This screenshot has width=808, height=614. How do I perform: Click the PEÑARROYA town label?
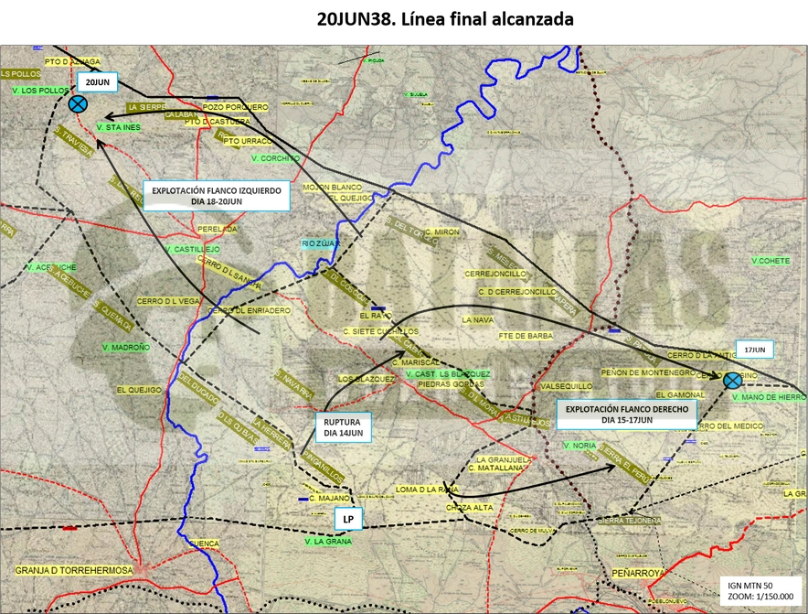tap(637, 573)
